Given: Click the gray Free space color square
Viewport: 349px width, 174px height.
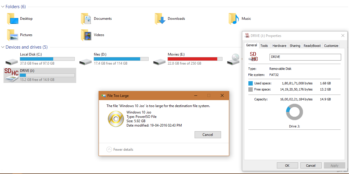Looking at the screenshot, I should [250, 89].
